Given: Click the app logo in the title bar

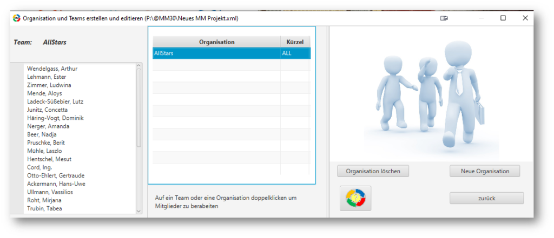Looking at the screenshot, I should pyautogui.click(x=17, y=18).
